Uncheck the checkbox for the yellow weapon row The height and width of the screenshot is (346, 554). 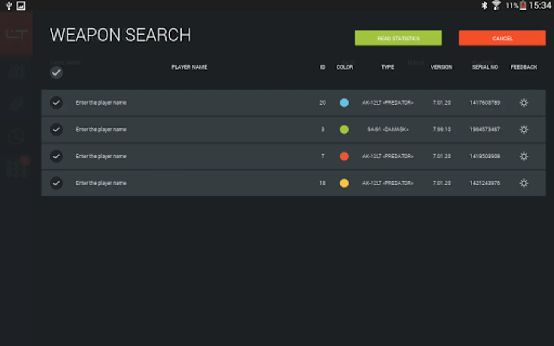pyautogui.click(x=57, y=183)
